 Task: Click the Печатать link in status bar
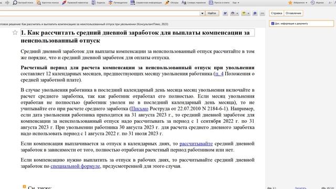[300, 188]
